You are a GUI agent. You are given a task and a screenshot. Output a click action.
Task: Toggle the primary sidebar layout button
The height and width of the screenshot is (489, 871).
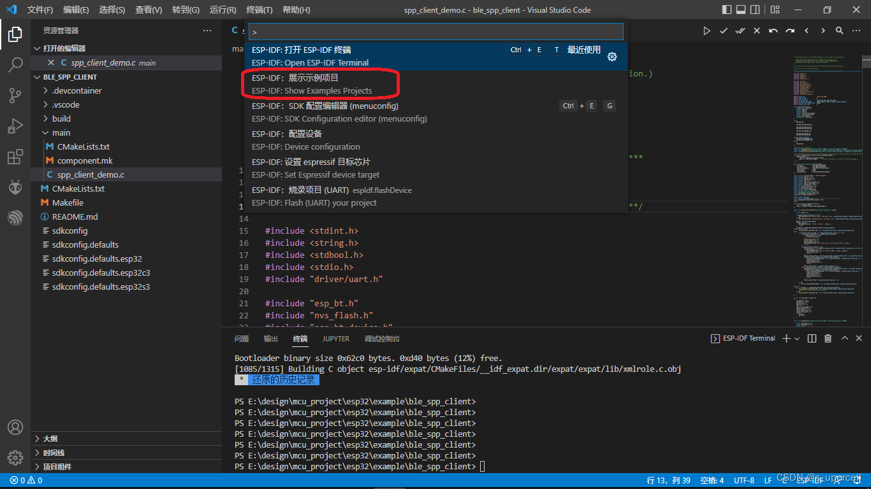point(727,10)
